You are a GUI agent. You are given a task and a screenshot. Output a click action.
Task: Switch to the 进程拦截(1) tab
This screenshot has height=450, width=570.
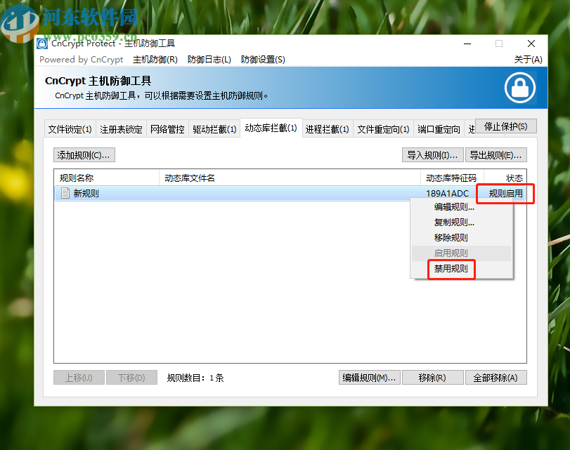(327, 129)
